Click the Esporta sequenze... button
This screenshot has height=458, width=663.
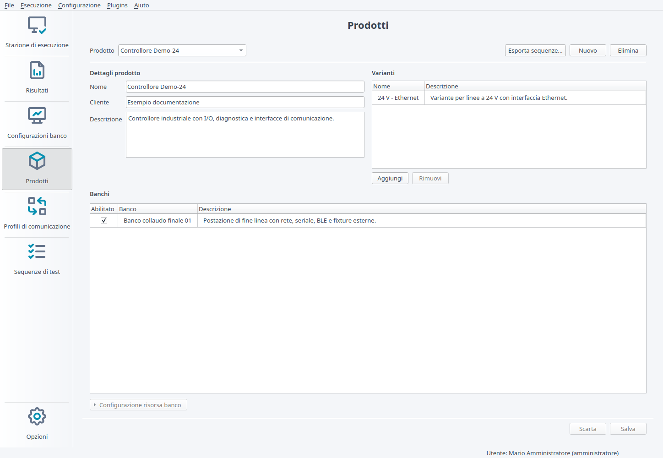(x=535, y=50)
